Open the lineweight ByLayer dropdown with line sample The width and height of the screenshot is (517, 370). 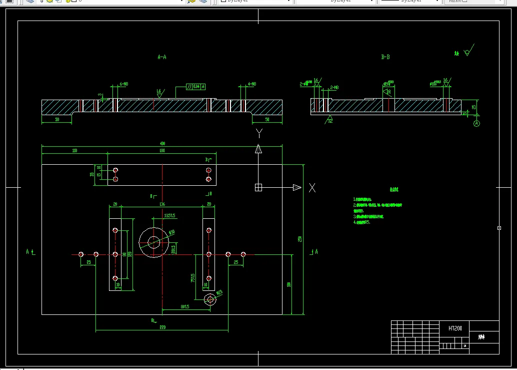coord(410,1)
